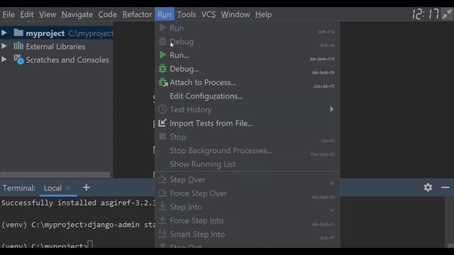Click the 12:17 clock display

(426, 14)
